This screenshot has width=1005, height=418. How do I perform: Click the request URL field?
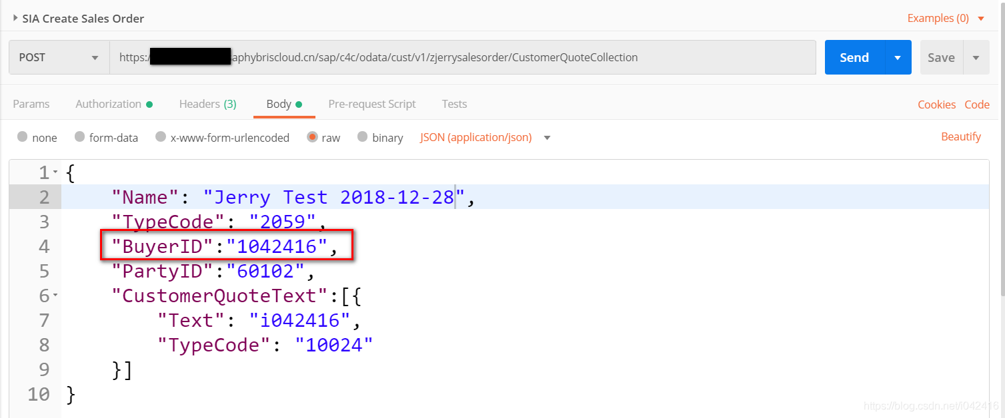(x=462, y=57)
